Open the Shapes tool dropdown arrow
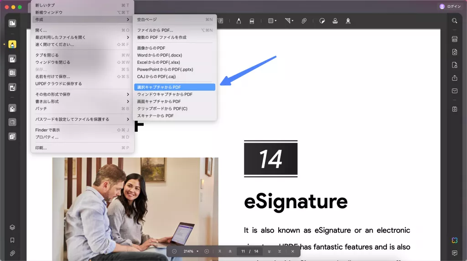This screenshot has height=261, width=467. [x=276, y=21]
